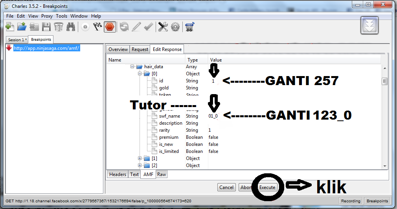This screenshot has height=209, width=397.
Task: Open the Window menu
Action: tap(79, 16)
